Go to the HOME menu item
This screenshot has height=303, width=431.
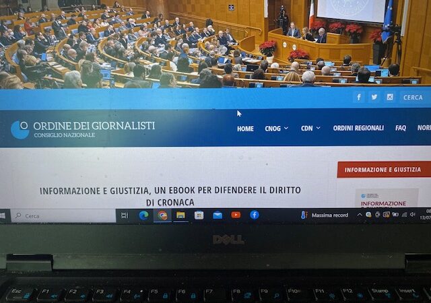[245, 129]
